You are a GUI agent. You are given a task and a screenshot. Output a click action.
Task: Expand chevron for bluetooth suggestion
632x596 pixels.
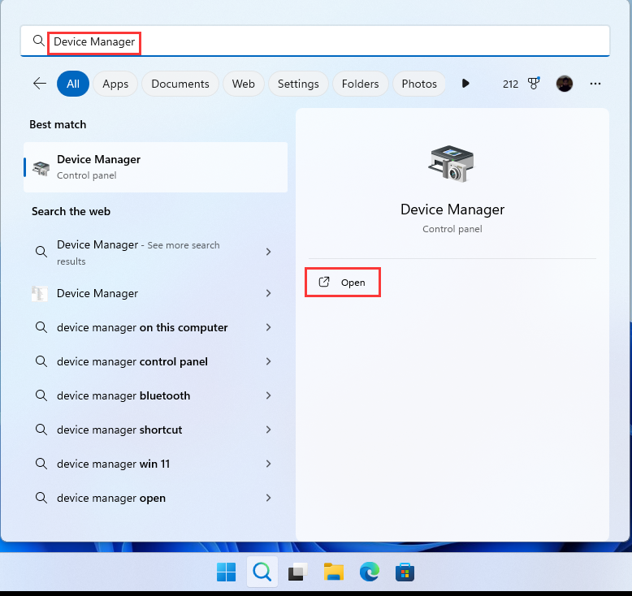pyautogui.click(x=268, y=395)
